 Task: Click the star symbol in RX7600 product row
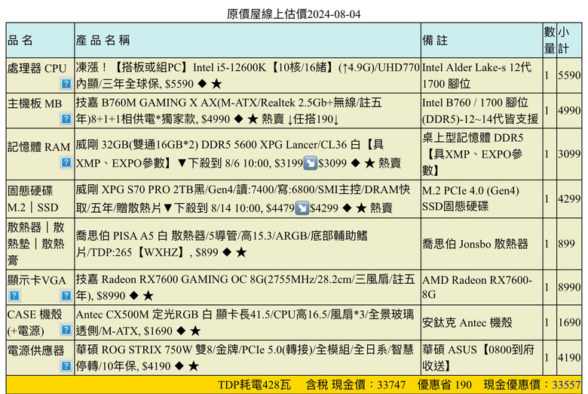[149, 296]
